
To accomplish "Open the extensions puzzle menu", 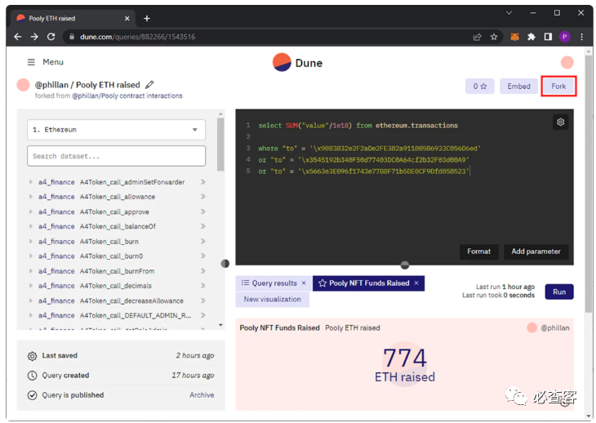I will 532,37.
